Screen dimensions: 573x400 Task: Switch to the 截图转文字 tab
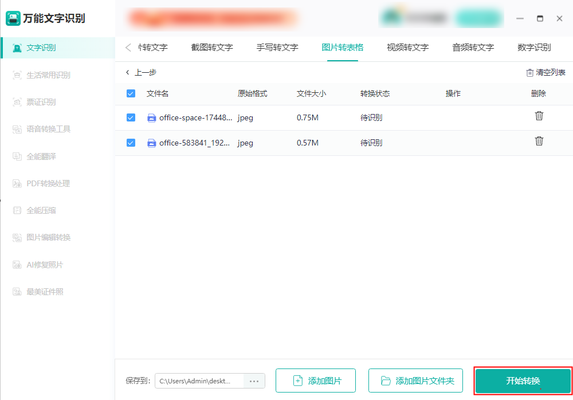tap(212, 48)
